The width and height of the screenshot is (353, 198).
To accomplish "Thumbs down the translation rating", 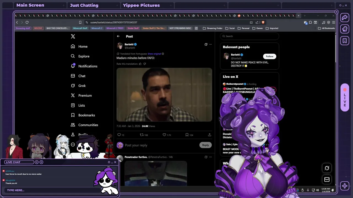I will [145, 64].
